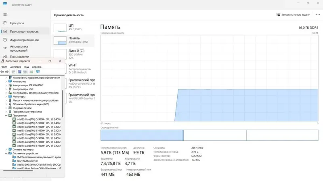Click the Автозагрузка приложений gauge icon
Screen dimensions: 323x181
[x=5, y=48]
